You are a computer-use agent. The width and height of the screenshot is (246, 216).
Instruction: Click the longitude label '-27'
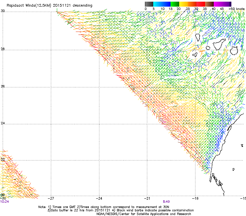(51, 198)
